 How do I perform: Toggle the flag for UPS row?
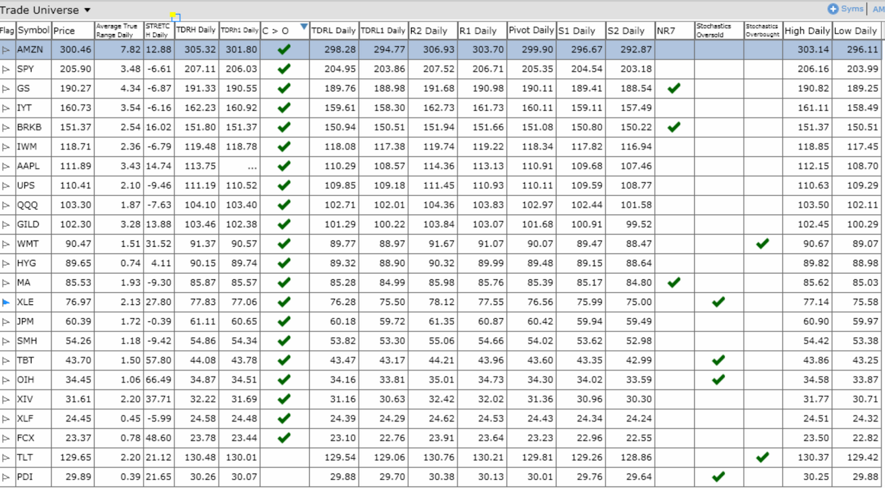coord(6,185)
